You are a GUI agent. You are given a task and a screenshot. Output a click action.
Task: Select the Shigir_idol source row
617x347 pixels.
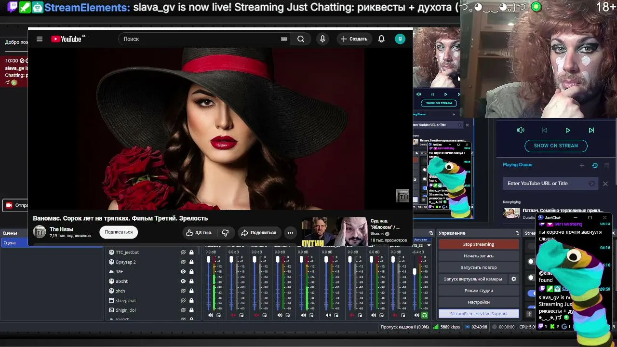151,310
